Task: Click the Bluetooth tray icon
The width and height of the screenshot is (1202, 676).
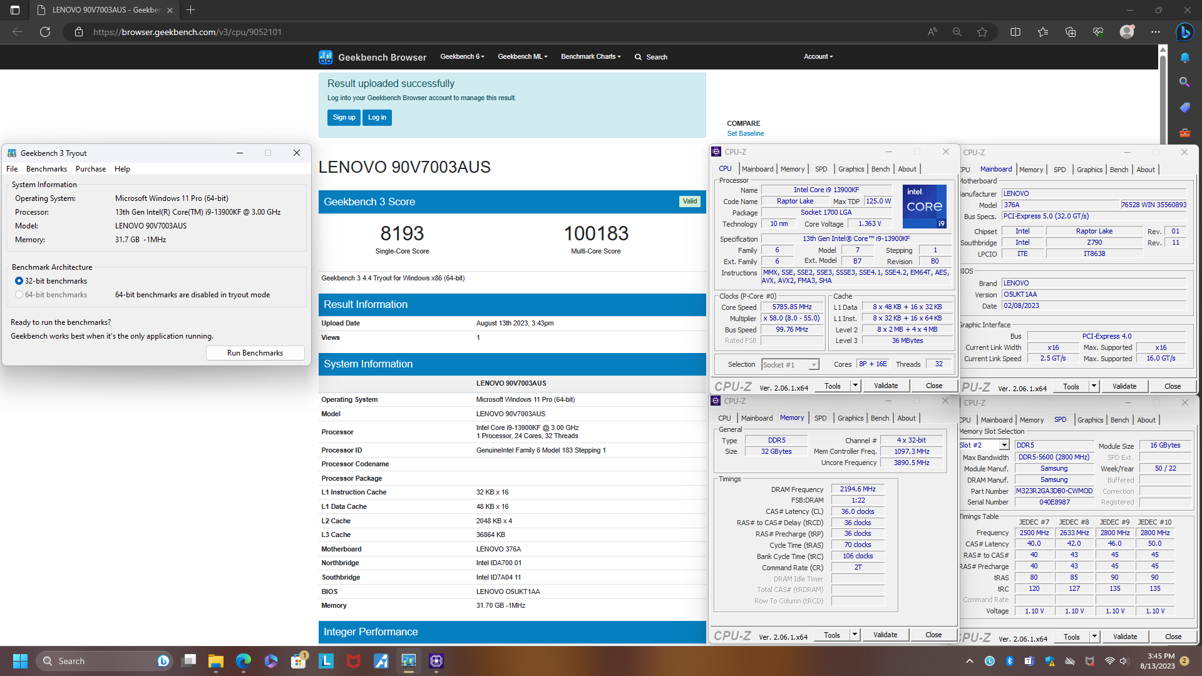Action: (1009, 661)
